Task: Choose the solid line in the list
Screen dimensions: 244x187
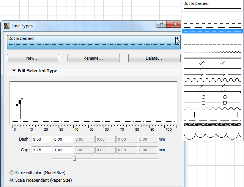Action: tap(212, 9)
